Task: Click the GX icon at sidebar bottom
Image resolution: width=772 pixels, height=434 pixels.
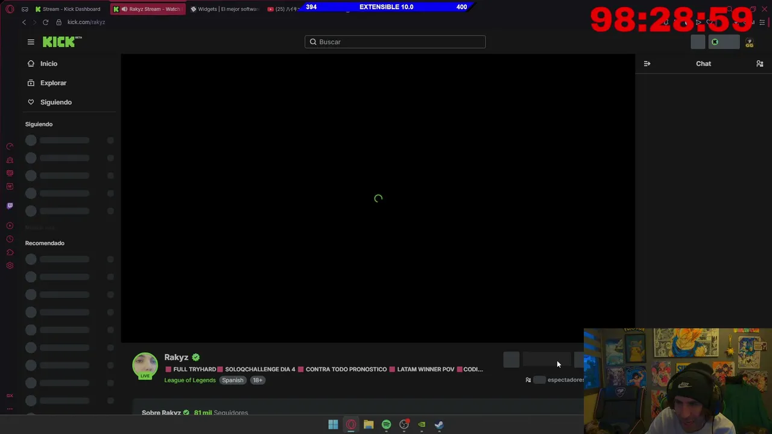Action: [10, 395]
